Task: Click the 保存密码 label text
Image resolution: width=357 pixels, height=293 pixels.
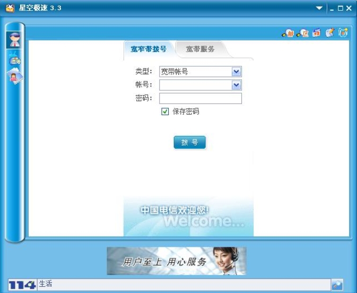Action: point(186,111)
